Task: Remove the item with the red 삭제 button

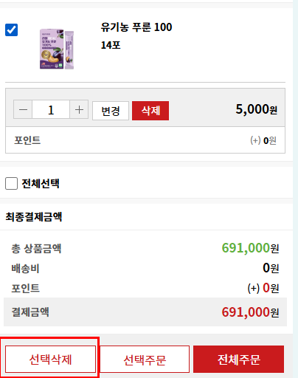Action: [x=150, y=111]
